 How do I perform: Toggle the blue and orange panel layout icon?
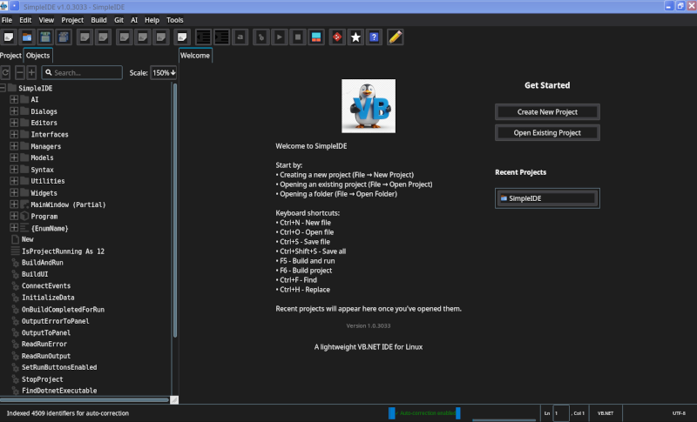(316, 37)
